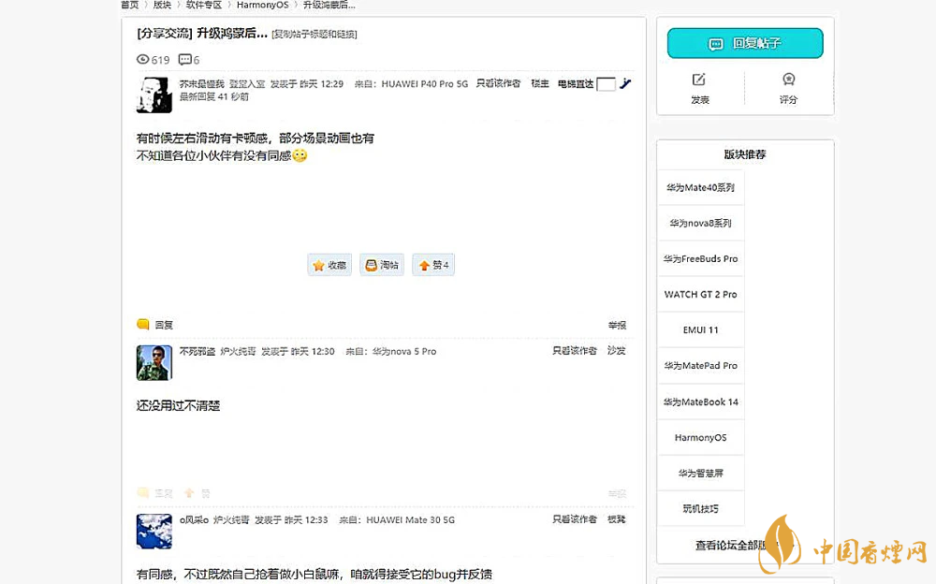
Task: Click the 收藏 star favorite button
Action: click(329, 265)
